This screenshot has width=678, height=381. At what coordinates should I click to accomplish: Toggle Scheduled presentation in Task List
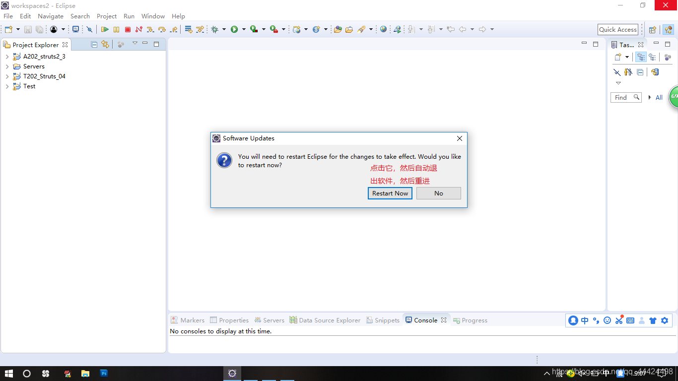652,57
